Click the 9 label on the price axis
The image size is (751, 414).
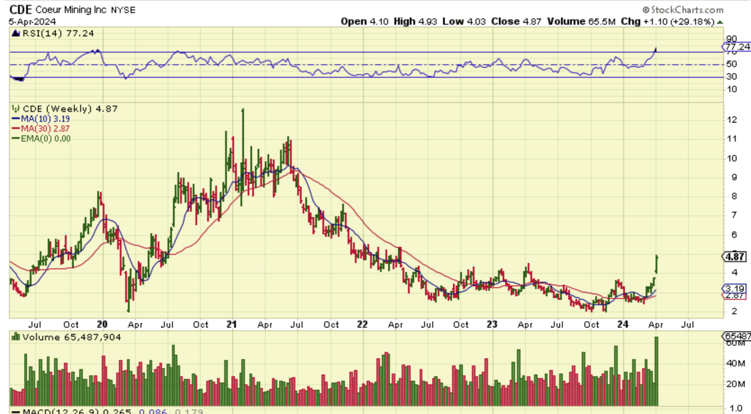point(734,178)
